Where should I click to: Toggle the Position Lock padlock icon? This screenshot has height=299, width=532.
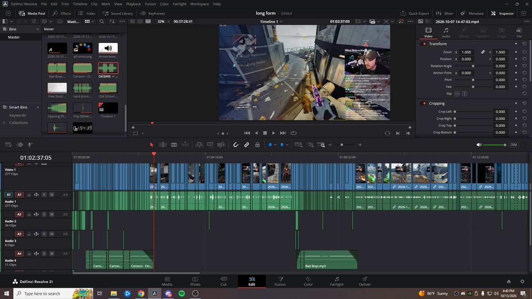pyautogui.click(x=257, y=144)
